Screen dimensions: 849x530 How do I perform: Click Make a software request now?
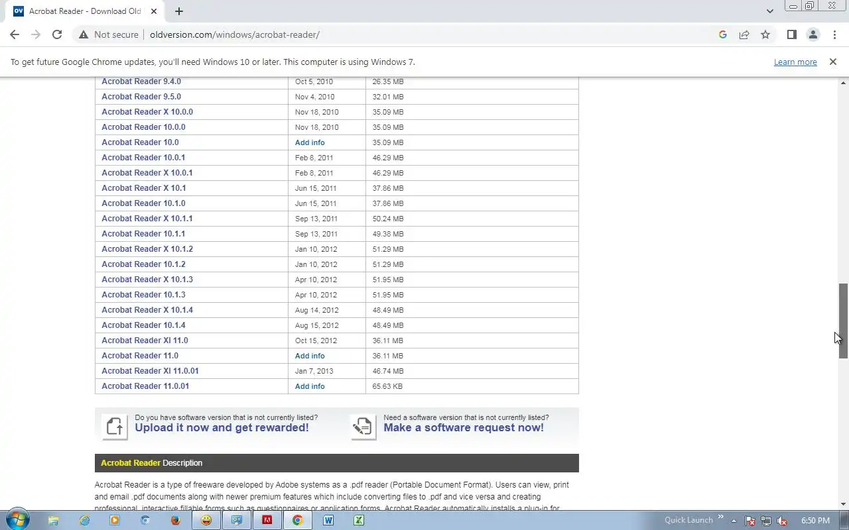pyautogui.click(x=464, y=428)
